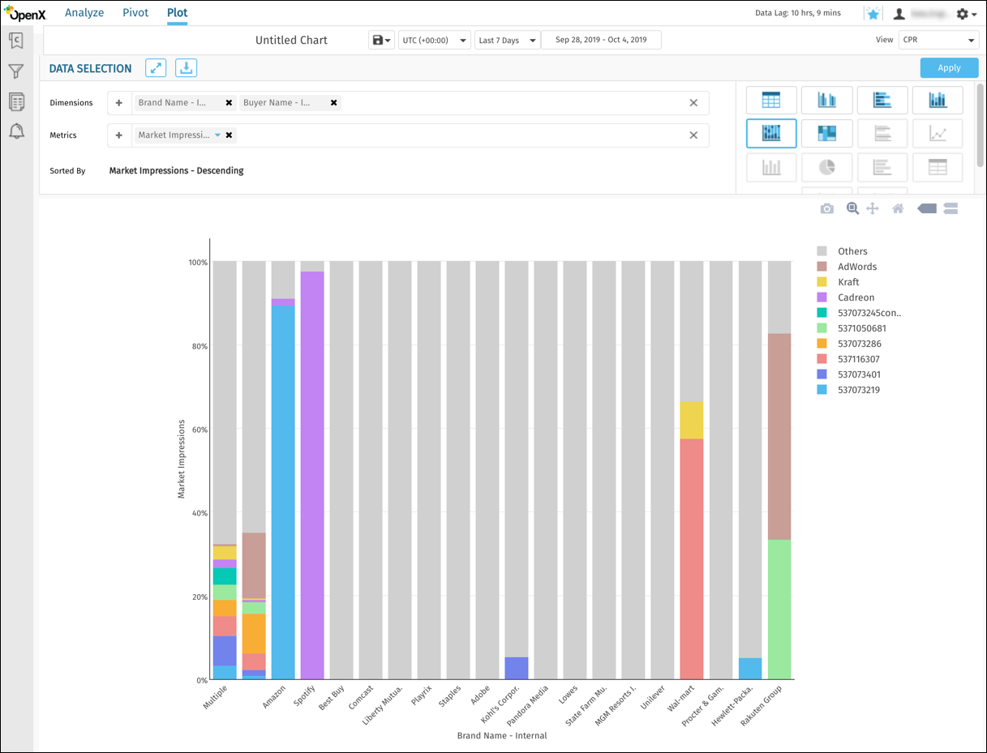Toggle the Others legend entry
The width and height of the screenshot is (987, 753).
tap(842, 251)
